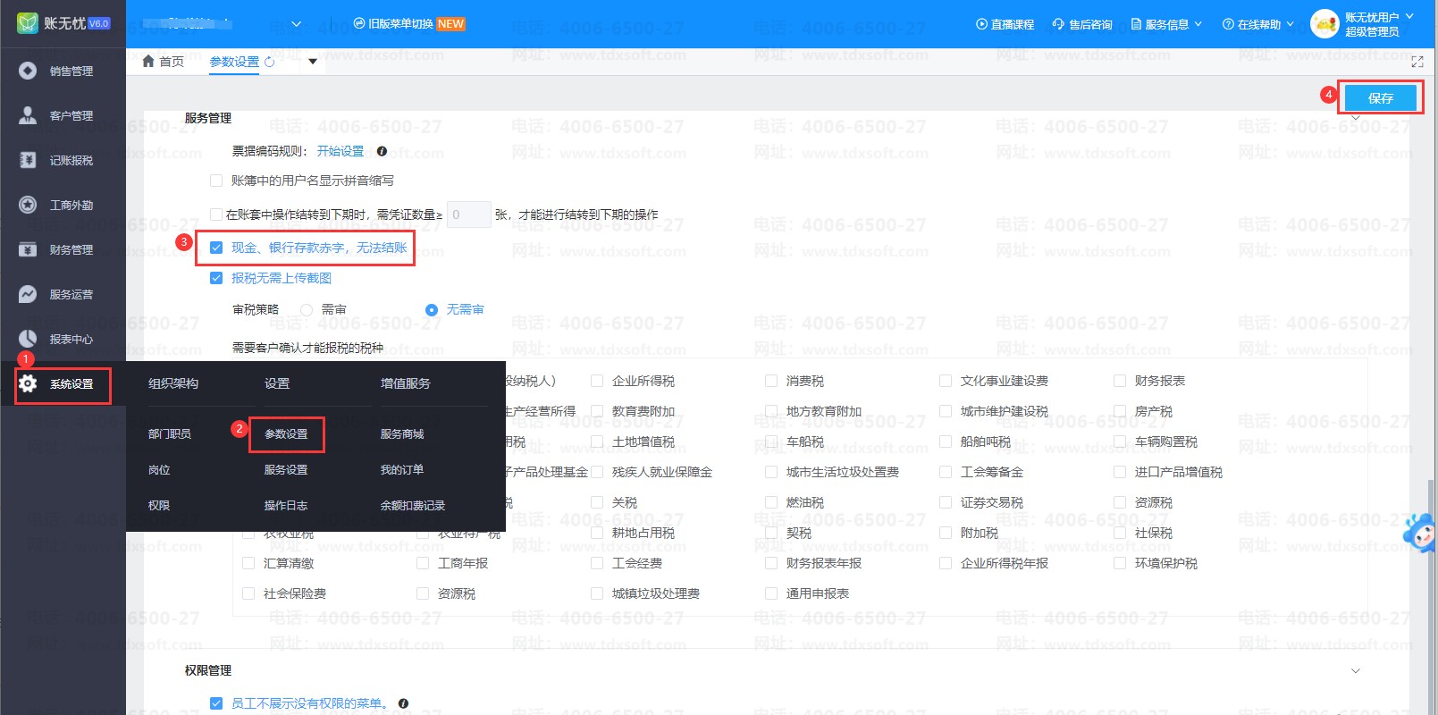
Task: Click the 销售管理 sidebar icon
Action: (x=28, y=71)
